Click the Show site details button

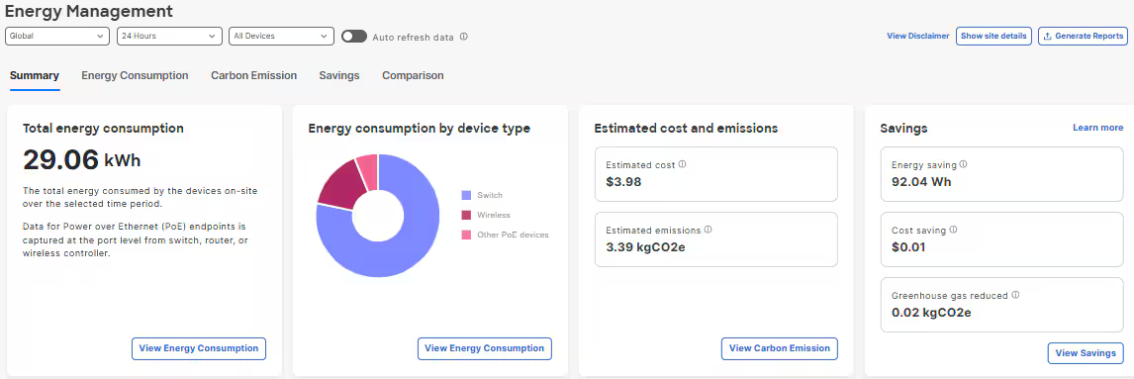(993, 37)
